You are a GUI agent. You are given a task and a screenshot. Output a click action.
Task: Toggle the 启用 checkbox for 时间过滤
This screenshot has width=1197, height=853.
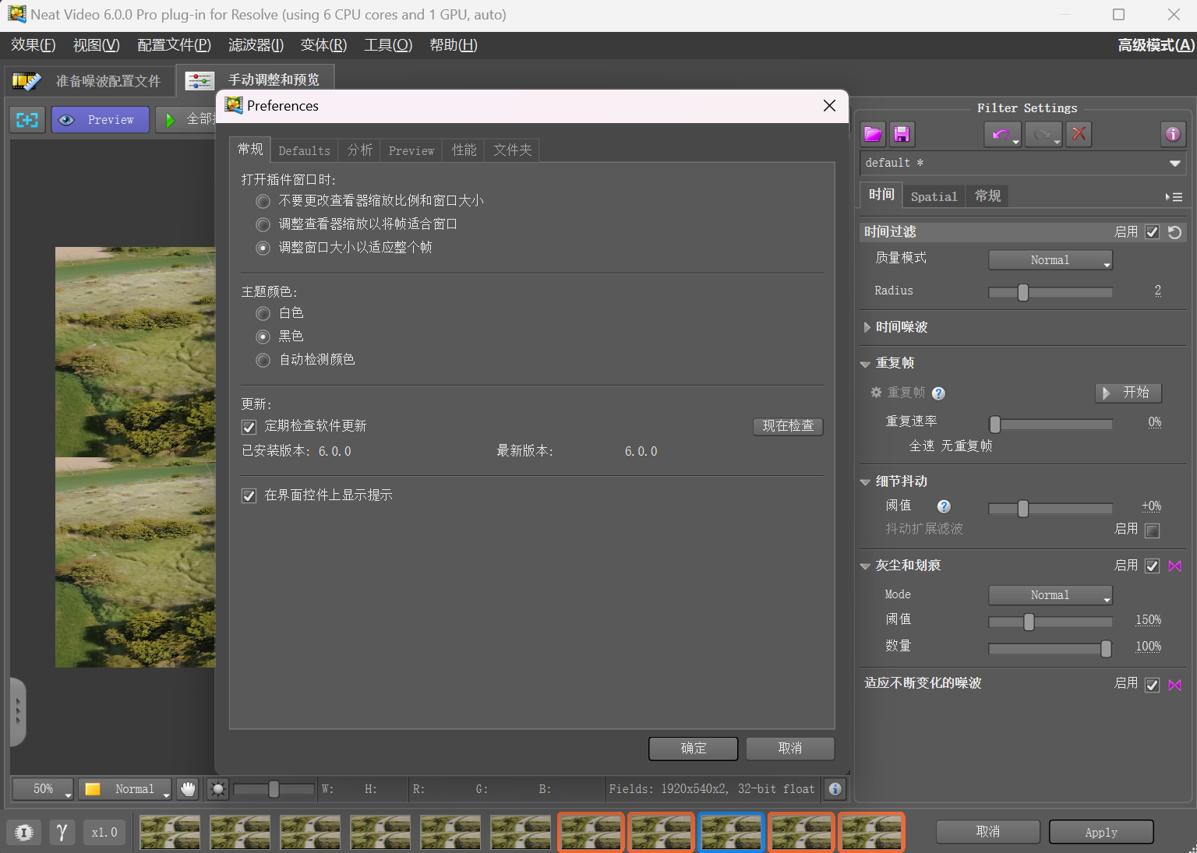point(1153,232)
